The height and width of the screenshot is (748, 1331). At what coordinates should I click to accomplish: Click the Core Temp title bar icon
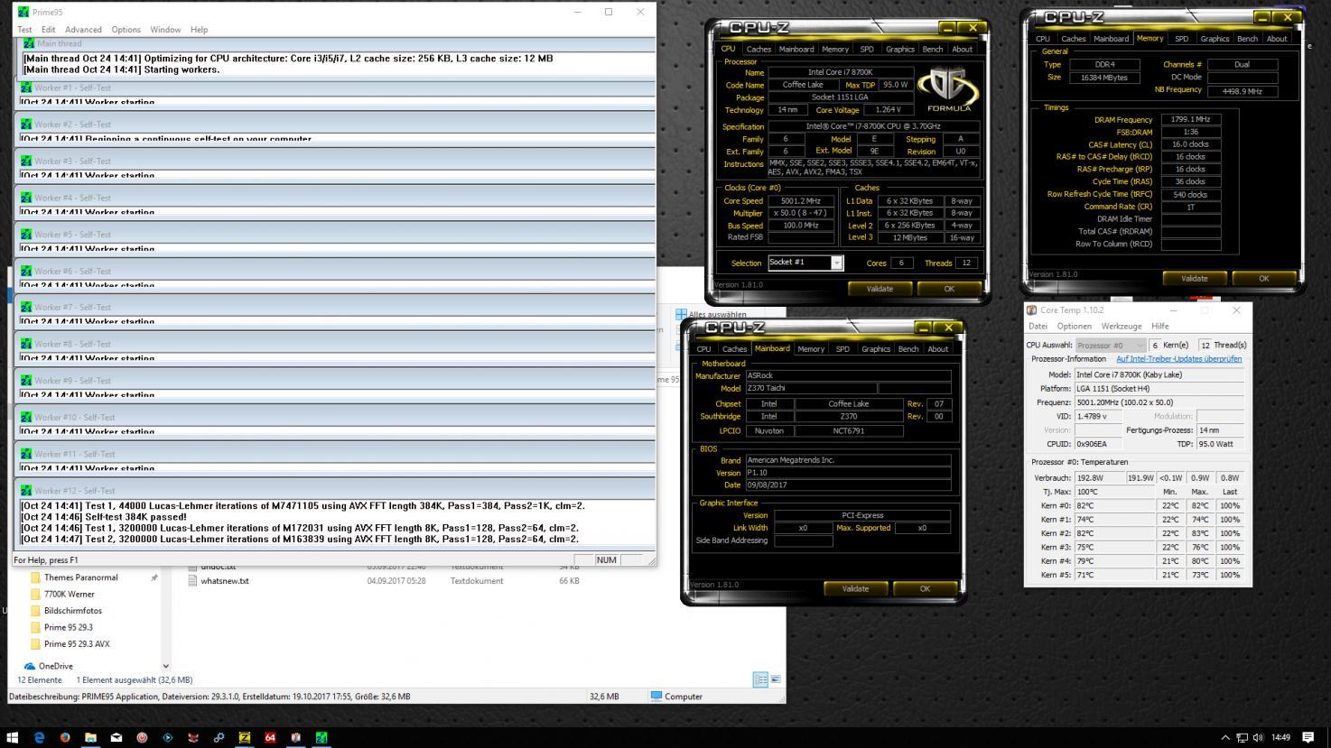coord(1031,309)
